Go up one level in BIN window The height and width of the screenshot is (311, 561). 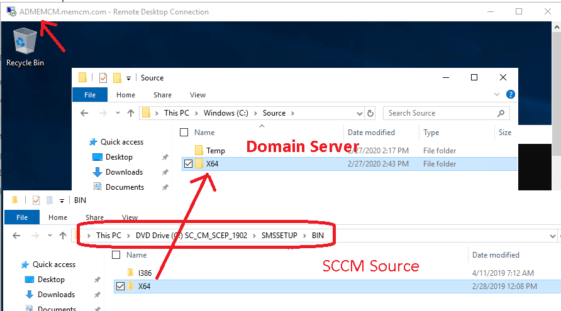63,236
